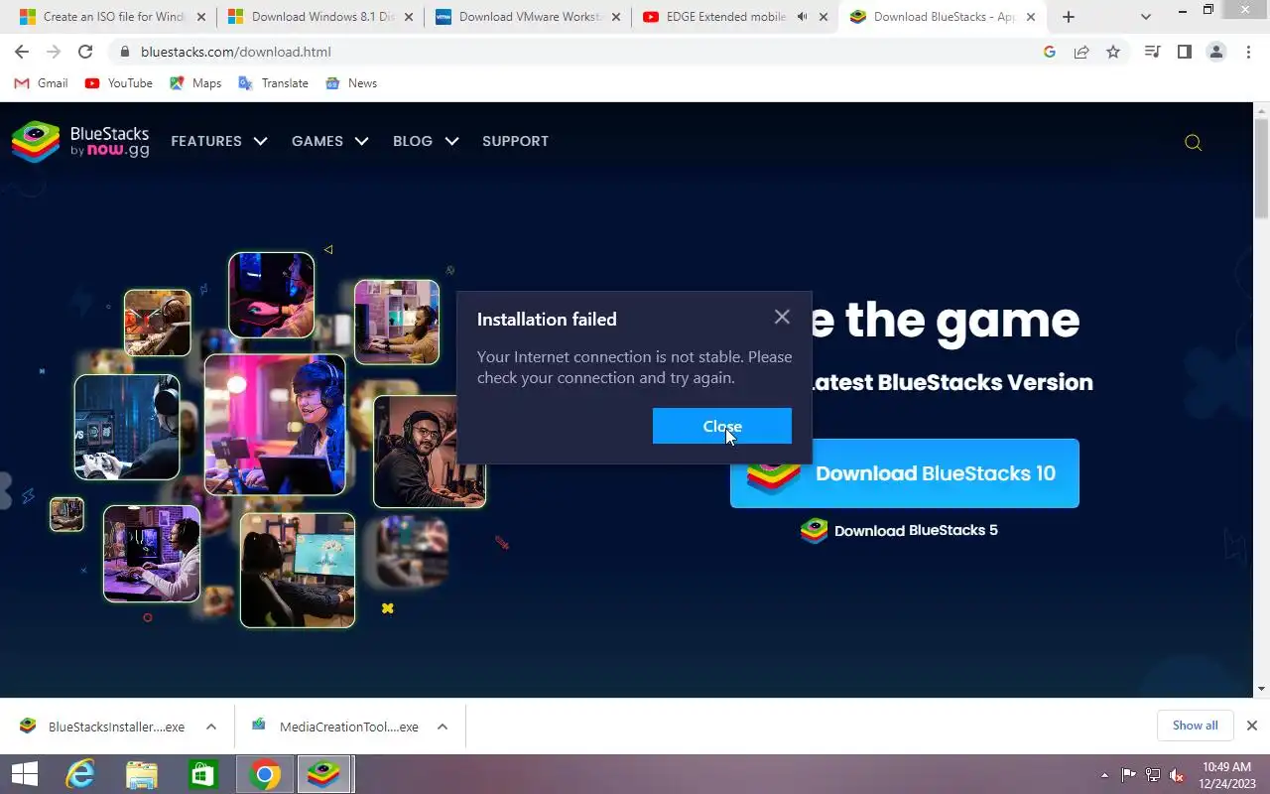
Task: Launch Internet Explorer from taskbar
Action: click(x=80, y=774)
